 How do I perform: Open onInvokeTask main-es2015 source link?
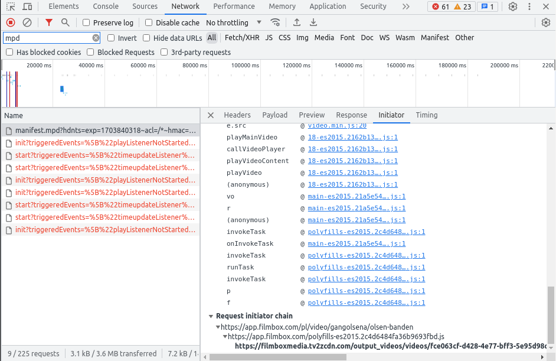tap(357, 244)
